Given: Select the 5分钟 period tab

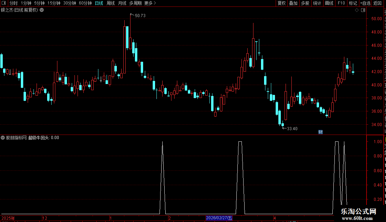Looking at the screenshot, I should click(x=39, y=3).
